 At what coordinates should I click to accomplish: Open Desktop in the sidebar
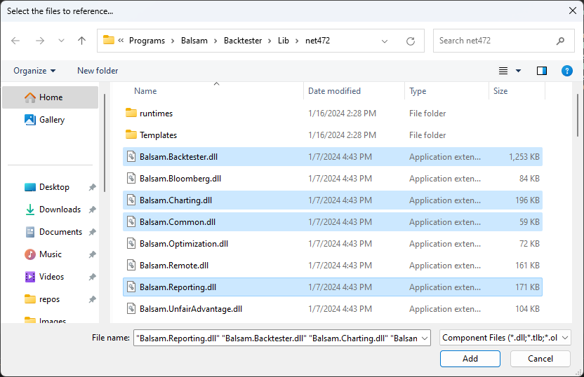tap(54, 187)
